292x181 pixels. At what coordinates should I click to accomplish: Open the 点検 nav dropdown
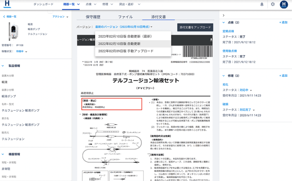pyautogui.click(x=91, y=4)
